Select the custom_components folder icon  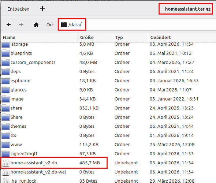point(5,63)
